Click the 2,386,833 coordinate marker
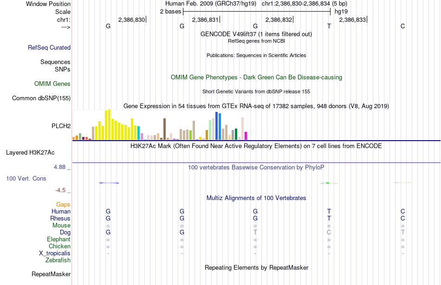Screen dimensions: 441x285 point(353,19)
